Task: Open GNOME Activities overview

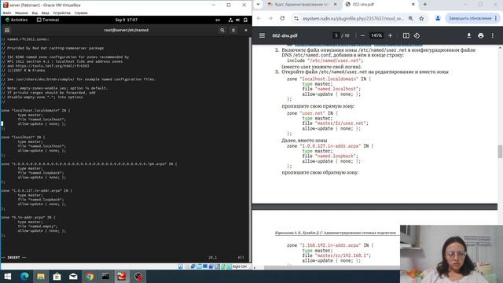Action: [17, 20]
